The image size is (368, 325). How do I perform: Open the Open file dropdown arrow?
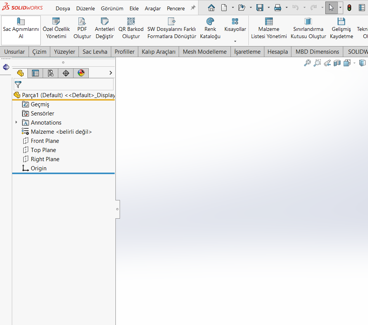251,8
